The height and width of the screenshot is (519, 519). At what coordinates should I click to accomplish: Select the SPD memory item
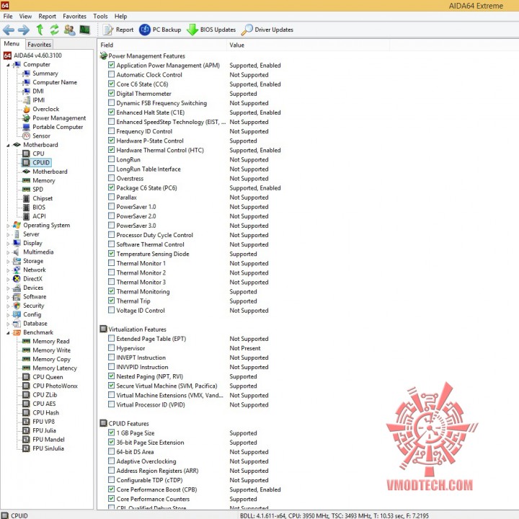point(32,190)
